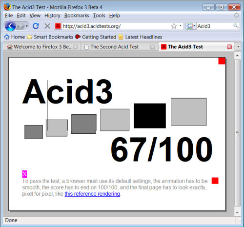Screen dimensions: 244x227
Task: Open the File menu
Action: (x=9, y=16)
